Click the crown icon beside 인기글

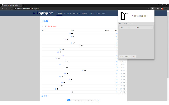(42, 96)
